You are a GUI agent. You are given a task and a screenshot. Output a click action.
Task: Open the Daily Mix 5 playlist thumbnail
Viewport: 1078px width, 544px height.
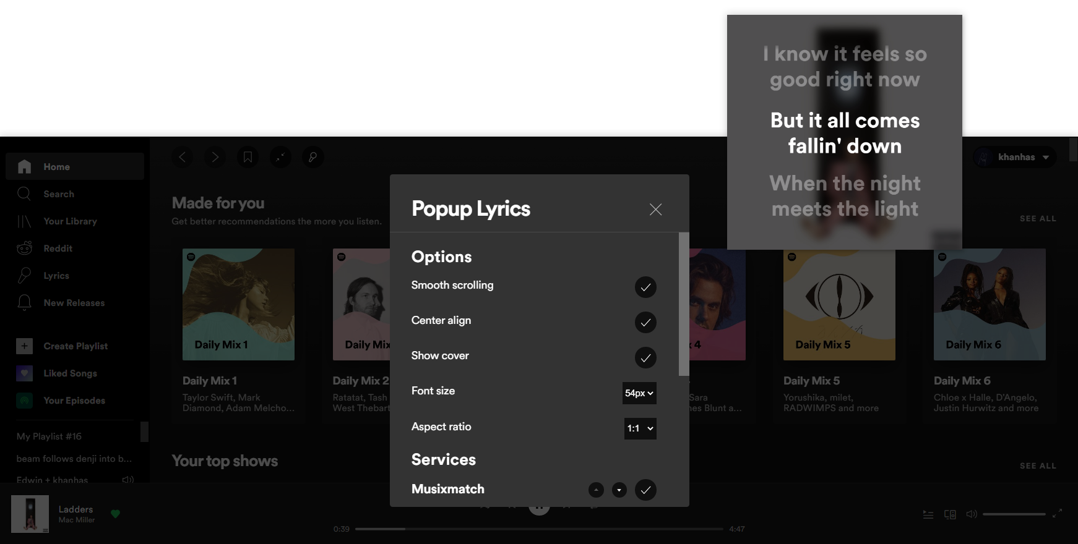(839, 304)
